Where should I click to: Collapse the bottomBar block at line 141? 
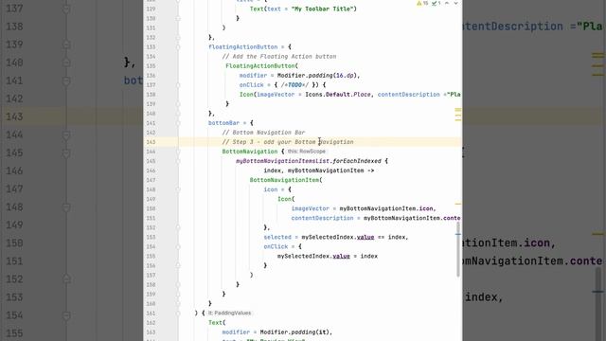178,123
